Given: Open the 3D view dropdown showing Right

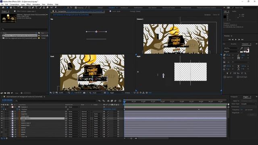Looking at the screenshot, I should [117, 93].
